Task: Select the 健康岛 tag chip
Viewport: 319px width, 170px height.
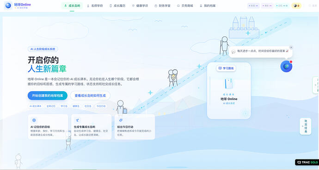Action: 76,106
